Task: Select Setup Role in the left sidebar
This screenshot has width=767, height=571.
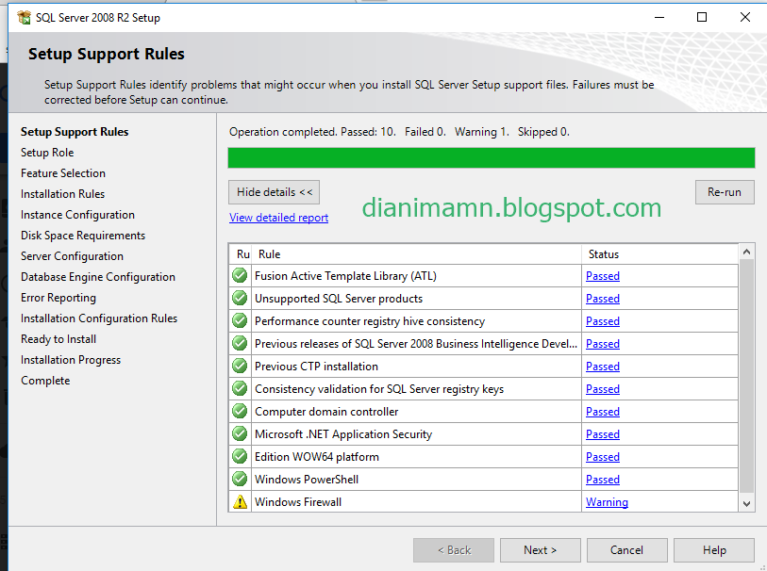Action: pos(47,152)
